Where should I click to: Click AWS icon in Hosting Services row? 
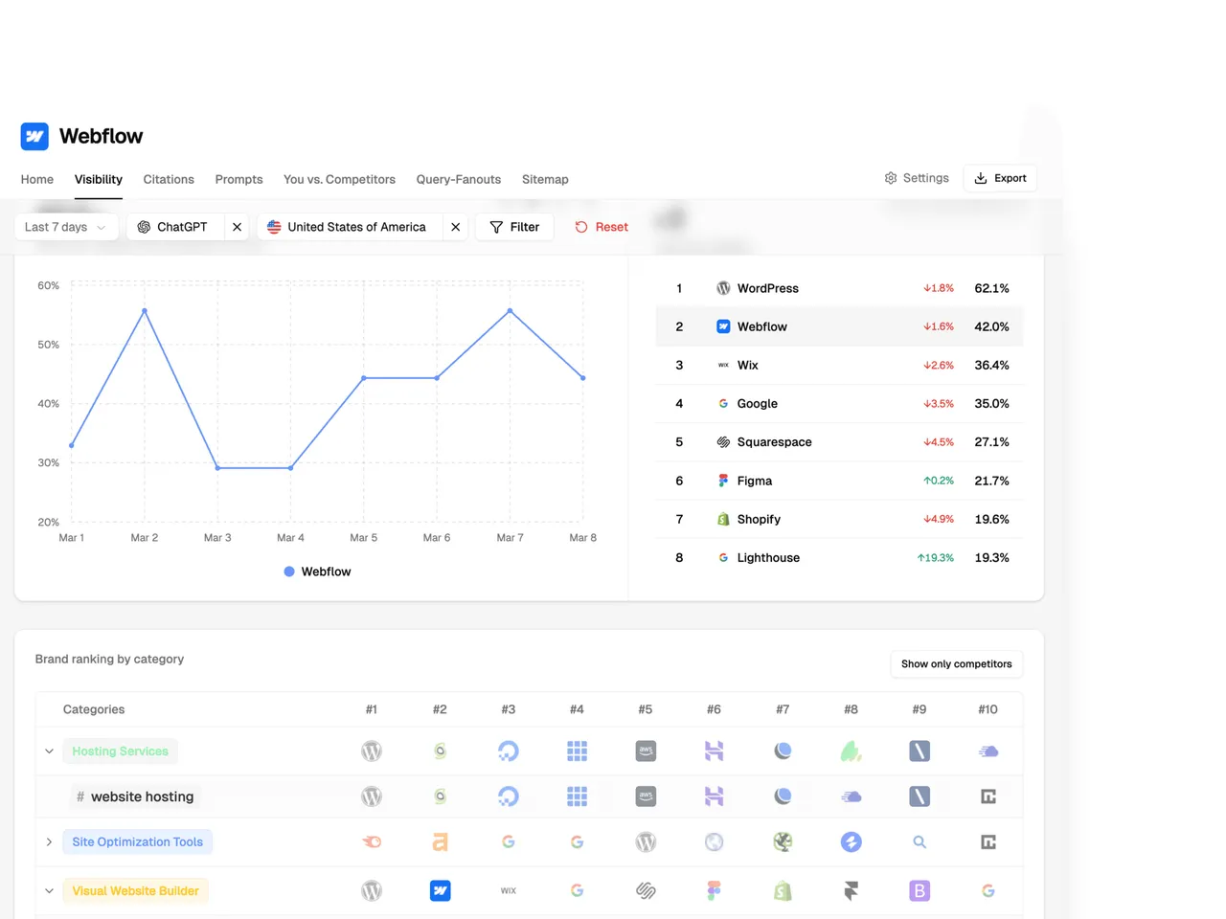click(646, 751)
